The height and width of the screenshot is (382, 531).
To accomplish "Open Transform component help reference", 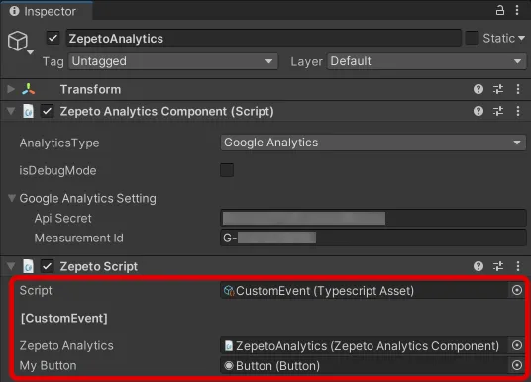I will 478,89.
